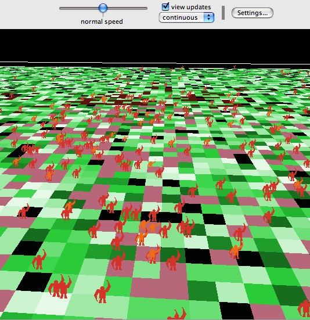Click the black sky area of the 3D view
Image resolution: width=310 pixels, height=320 pixels.
[x=155, y=45]
